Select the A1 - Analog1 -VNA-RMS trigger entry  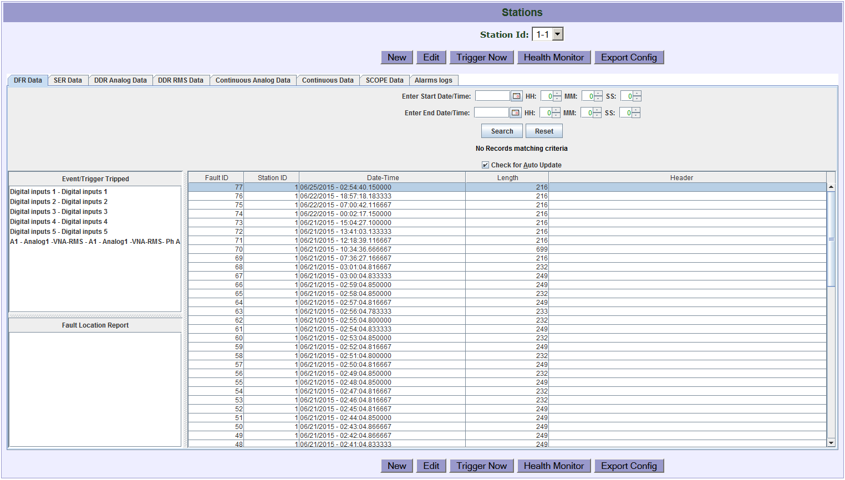click(x=95, y=242)
